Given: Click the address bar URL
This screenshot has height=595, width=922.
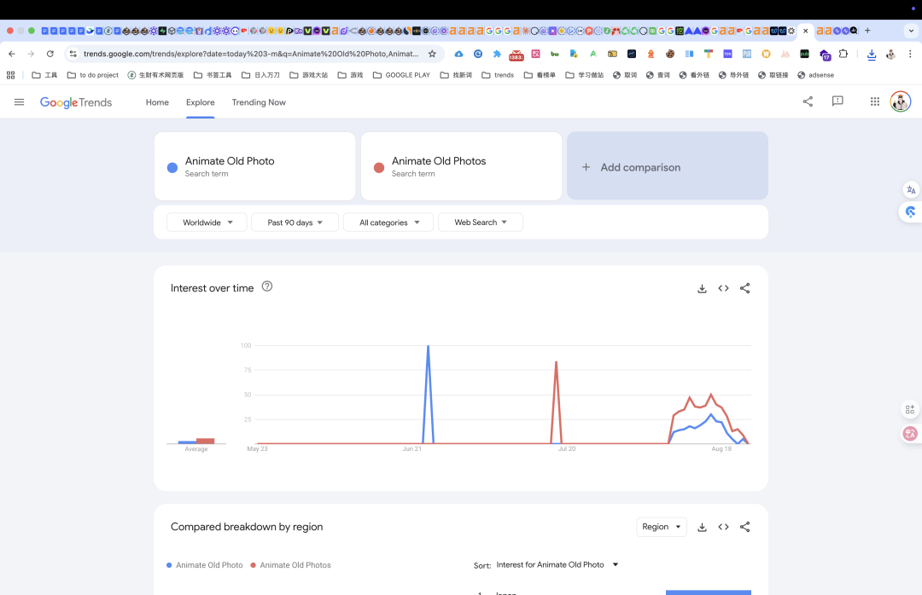Looking at the screenshot, I should (x=251, y=54).
